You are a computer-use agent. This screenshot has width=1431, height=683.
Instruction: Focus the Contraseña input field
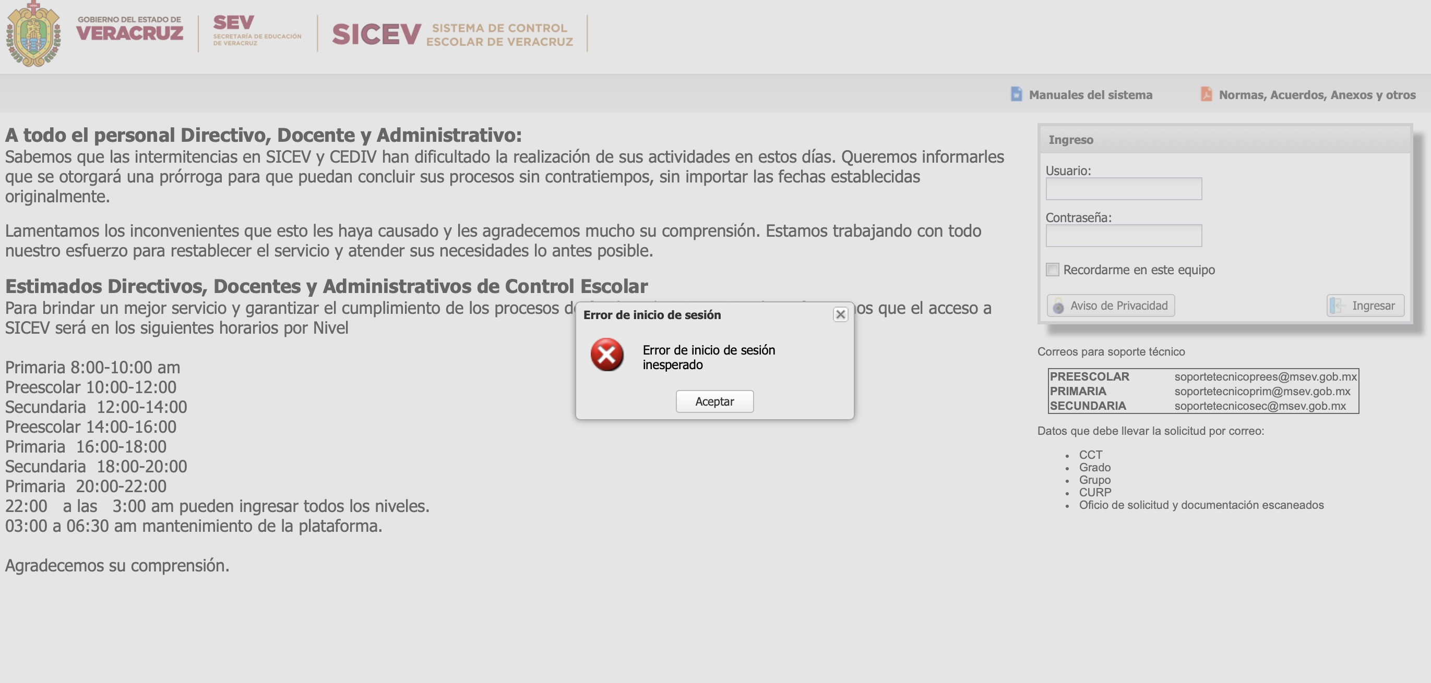(x=1123, y=236)
